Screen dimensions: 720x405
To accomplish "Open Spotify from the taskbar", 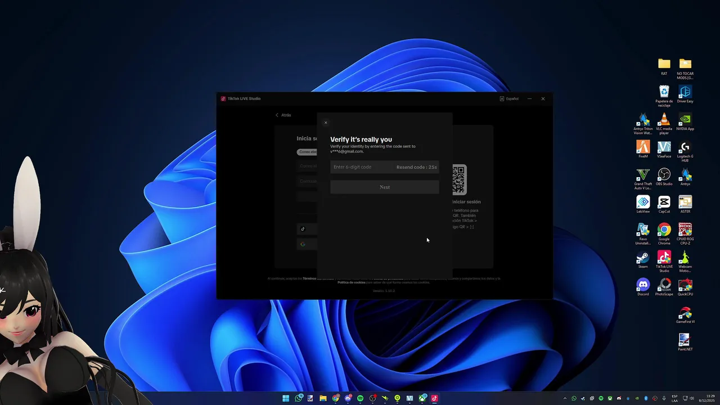I will click(x=360, y=398).
